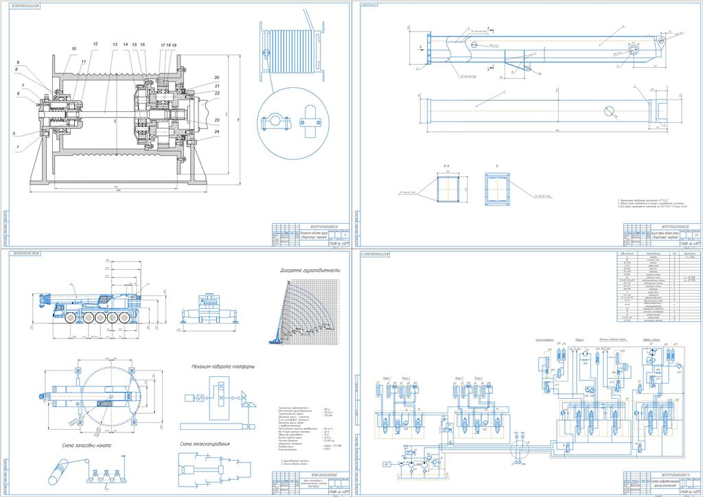The height and width of the screenshot is (497, 703).
Task: Click part callout number 24 on winch drawing
Action: point(217,131)
